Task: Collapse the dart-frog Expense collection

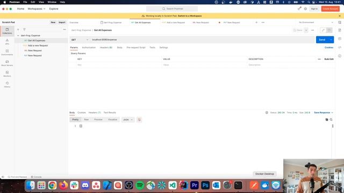Action: [x=18, y=35]
